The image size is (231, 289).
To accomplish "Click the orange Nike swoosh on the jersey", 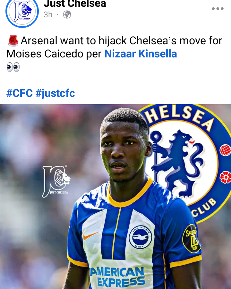I will click(90, 235).
